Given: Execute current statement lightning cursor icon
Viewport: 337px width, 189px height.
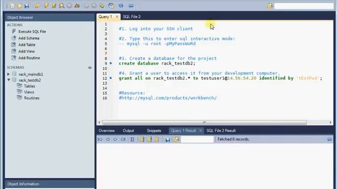Looking at the screenshot, I should click(x=54, y=6).
